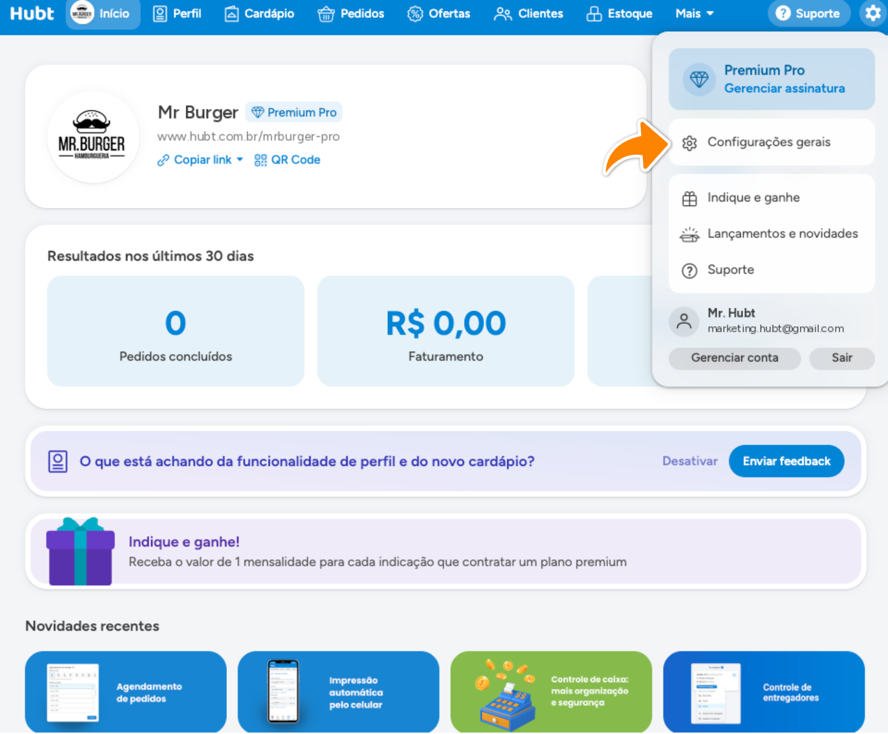Screen dimensions: 888x734
Task: Click the Hubt logo
Action: click(32, 13)
